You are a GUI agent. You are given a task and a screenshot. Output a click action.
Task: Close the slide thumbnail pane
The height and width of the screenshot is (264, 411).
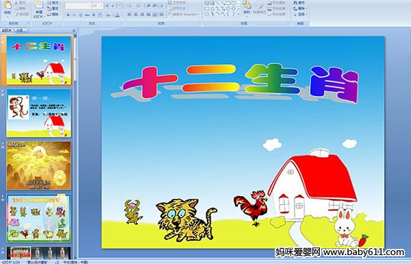tap(74, 31)
